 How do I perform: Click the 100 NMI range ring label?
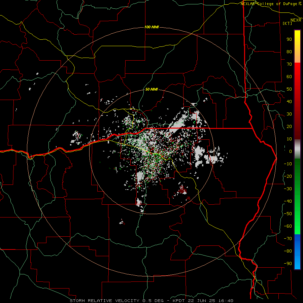[152, 27]
